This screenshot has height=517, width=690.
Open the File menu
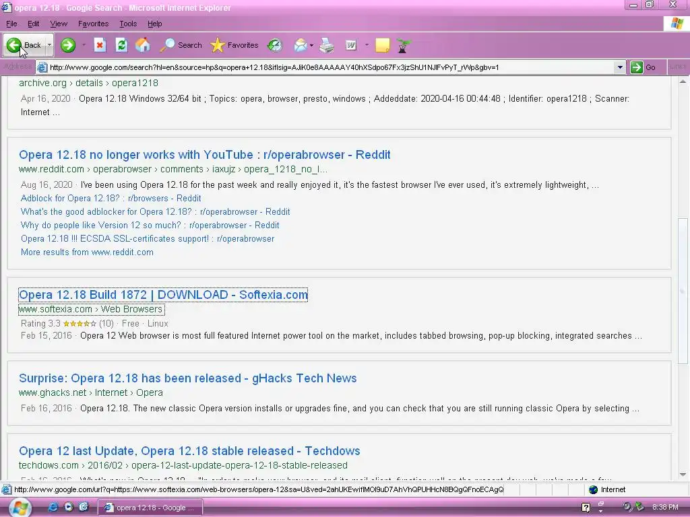tap(11, 24)
